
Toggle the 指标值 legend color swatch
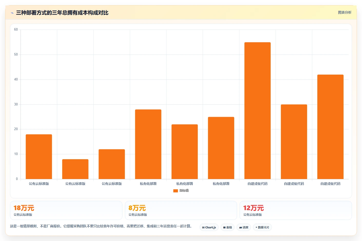175,191
